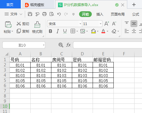Click the Increase Font Size icon
142x113 pixels.
click(x=107, y=24)
